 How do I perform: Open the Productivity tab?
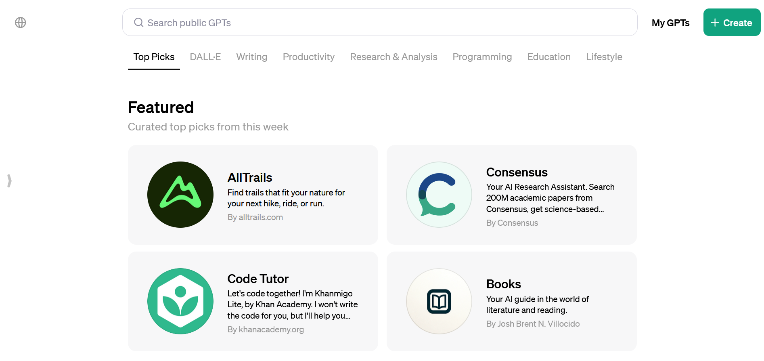(x=308, y=57)
